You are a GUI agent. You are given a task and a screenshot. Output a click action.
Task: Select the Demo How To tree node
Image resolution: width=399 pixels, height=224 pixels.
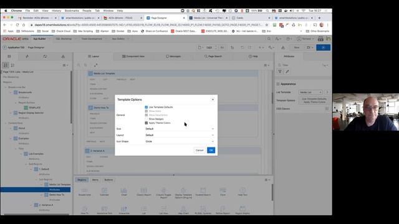point(57,195)
